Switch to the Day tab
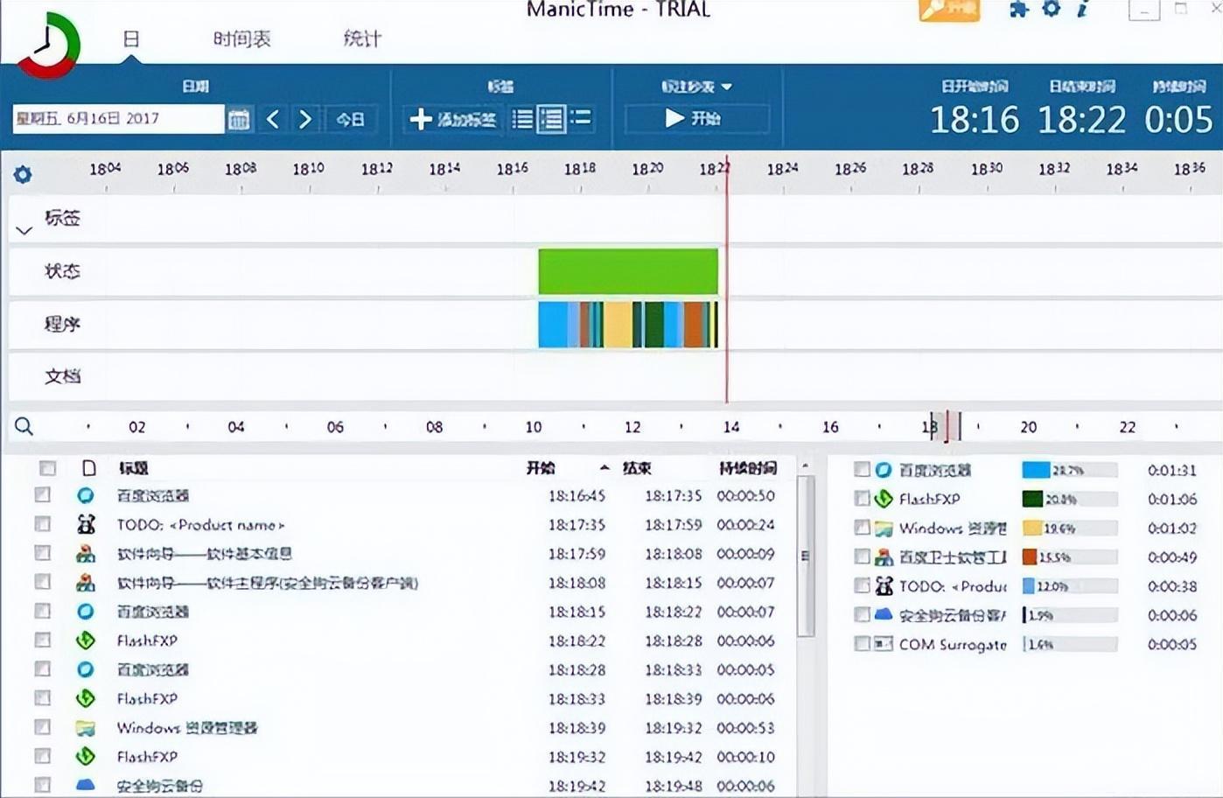 131,38
